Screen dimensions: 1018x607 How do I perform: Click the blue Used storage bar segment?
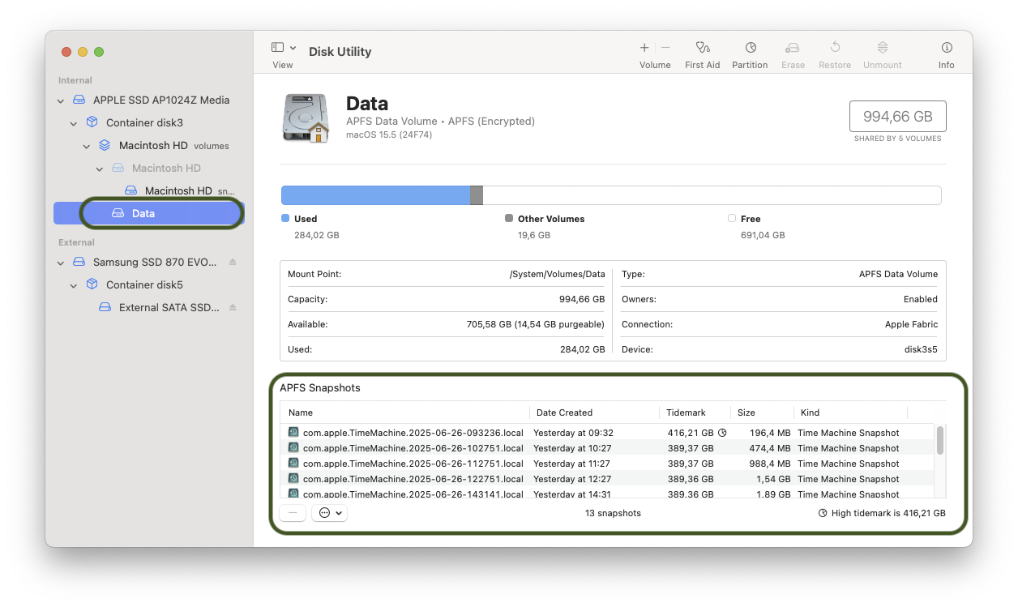[375, 195]
